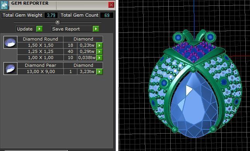Click the green arrow next to Save Report
The height and width of the screenshot is (151, 250).
pos(96,29)
